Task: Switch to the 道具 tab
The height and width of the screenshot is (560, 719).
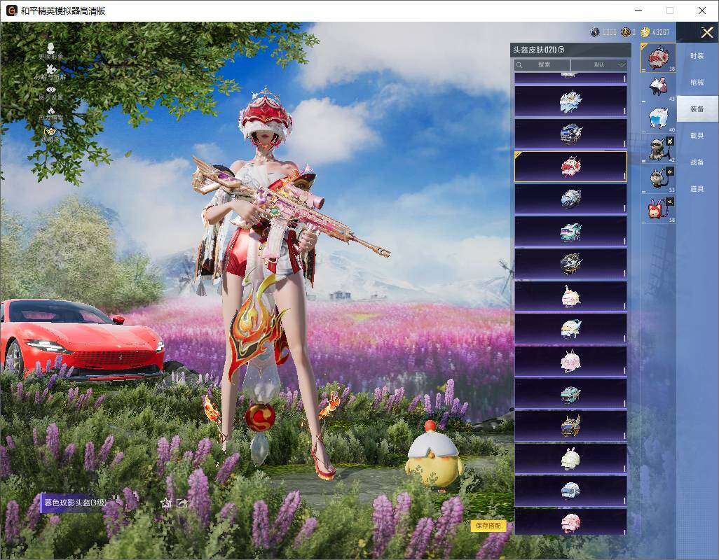Action: [697, 189]
